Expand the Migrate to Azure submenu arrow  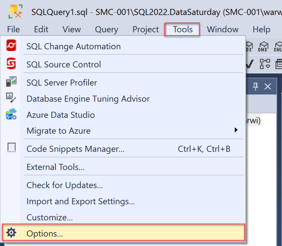point(236,130)
